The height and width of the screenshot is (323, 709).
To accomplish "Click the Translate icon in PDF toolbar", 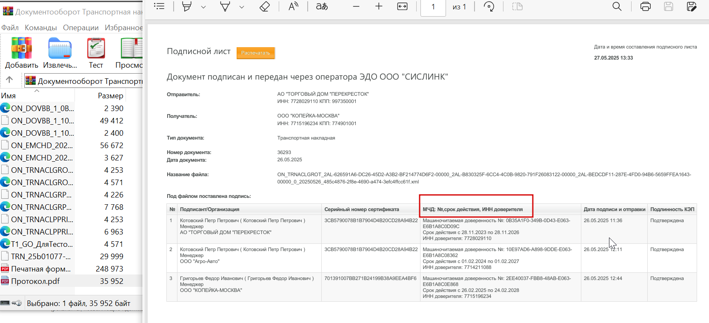I will pyautogui.click(x=322, y=6).
